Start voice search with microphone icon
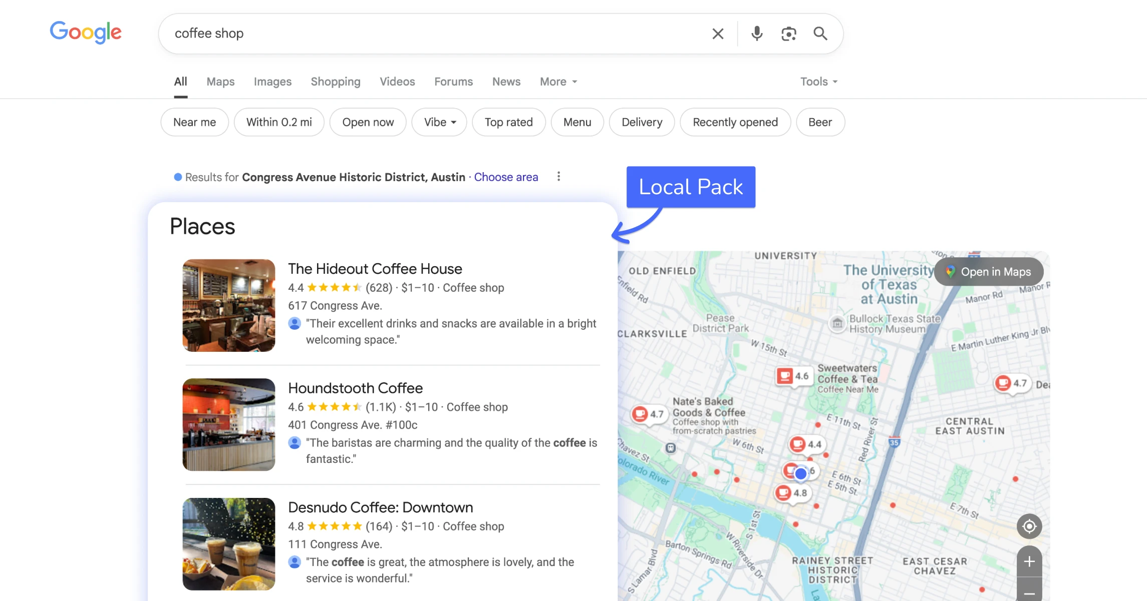The width and height of the screenshot is (1147, 601). pyautogui.click(x=756, y=34)
